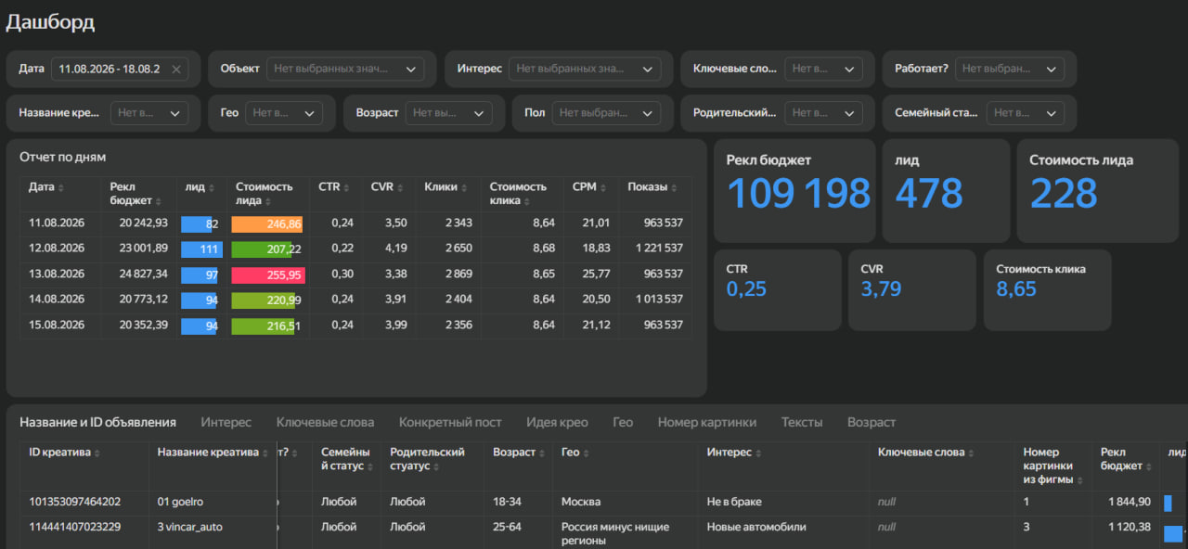Viewport: 1188px width, 549px height.
Task: Sort daily report by CVR sort icon
Action: 401,187
